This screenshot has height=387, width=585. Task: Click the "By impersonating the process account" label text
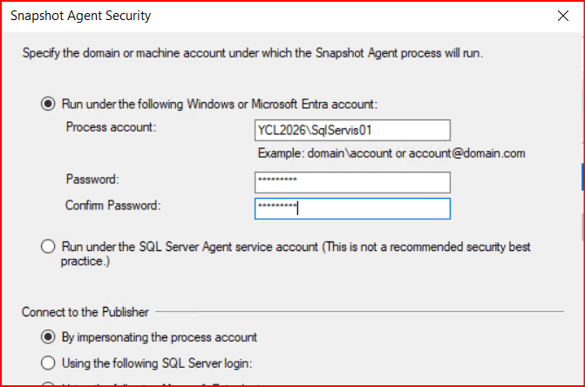(x=160, y=337)
